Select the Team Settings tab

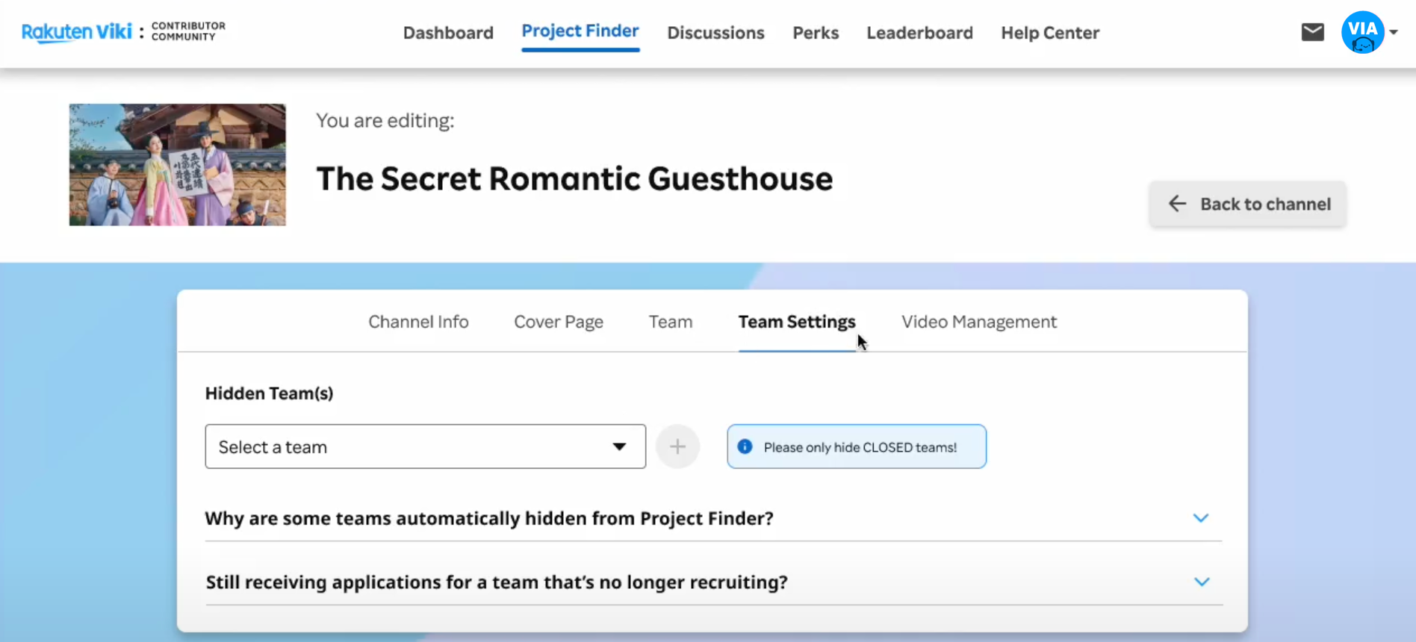tap(797, 322)
